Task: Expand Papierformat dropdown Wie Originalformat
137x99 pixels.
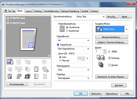Action: [x=73, y=49]
